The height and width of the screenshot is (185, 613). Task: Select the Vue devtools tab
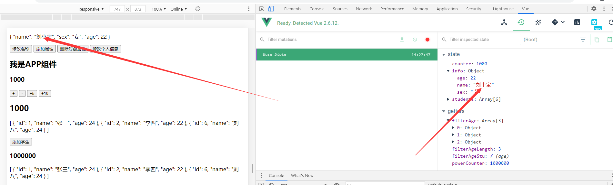pyautogui.click(x=526, y=9)
